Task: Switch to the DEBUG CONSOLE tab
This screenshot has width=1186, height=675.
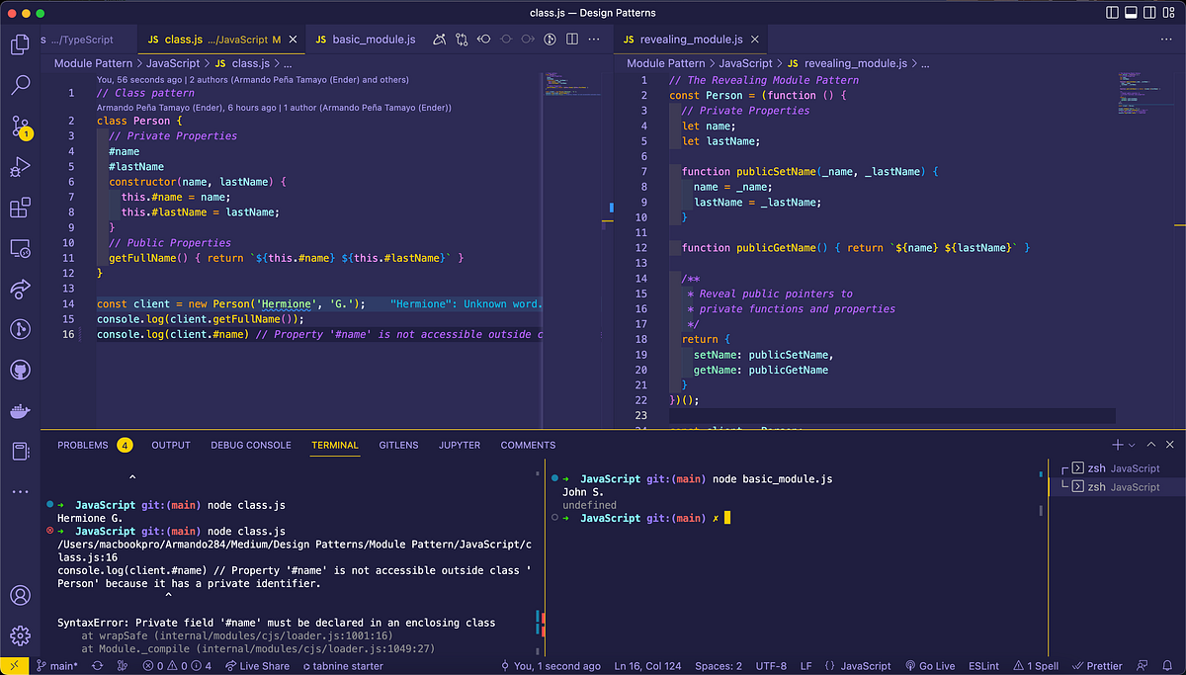Action: 250,445
